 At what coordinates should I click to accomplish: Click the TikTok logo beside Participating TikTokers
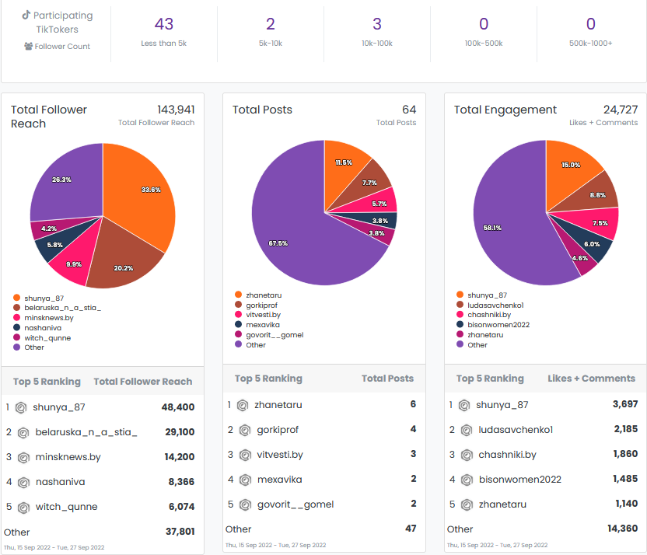[26, 15]
